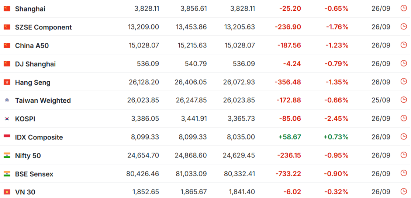Open the SZSE Component index page
411x198 pixels.
44,27
